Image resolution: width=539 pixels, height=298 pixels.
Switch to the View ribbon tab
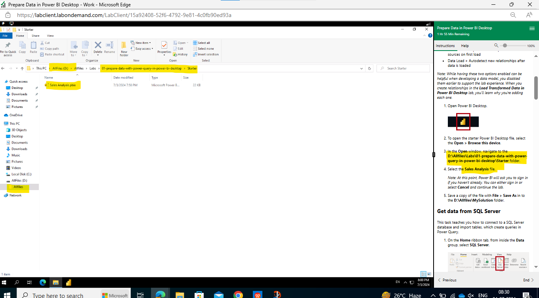pyautogui.click(x=50, y=36)
